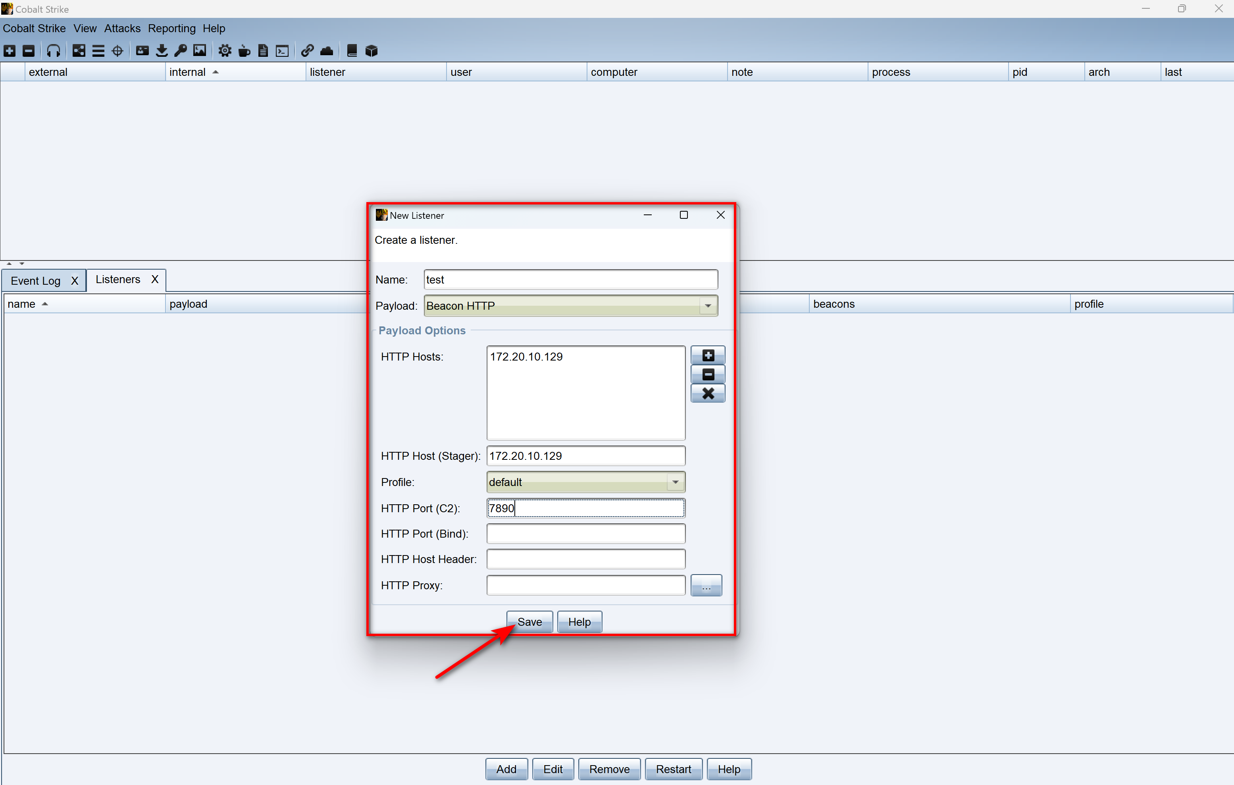
Task: Click the pivot graph view icon
Action: point(79,51)
